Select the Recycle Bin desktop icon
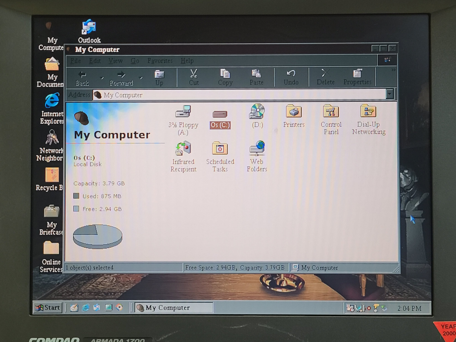The width and height of the screenshot is (456, 342). 50,179
